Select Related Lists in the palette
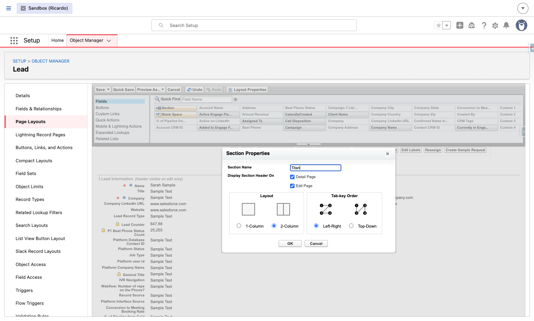 [107, 139]
